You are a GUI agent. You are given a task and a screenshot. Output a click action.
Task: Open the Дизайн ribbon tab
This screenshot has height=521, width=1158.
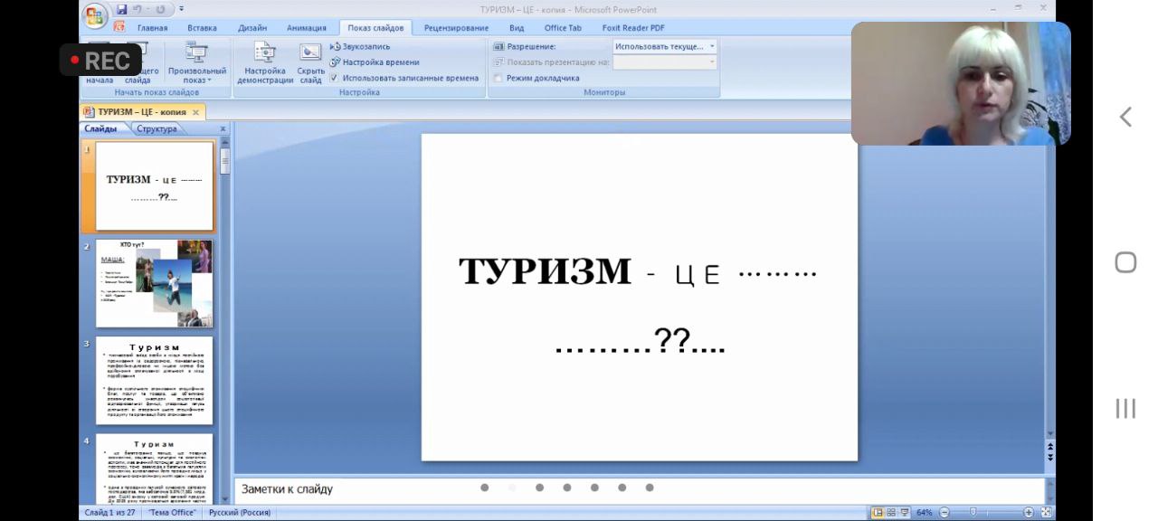point(252,28)
